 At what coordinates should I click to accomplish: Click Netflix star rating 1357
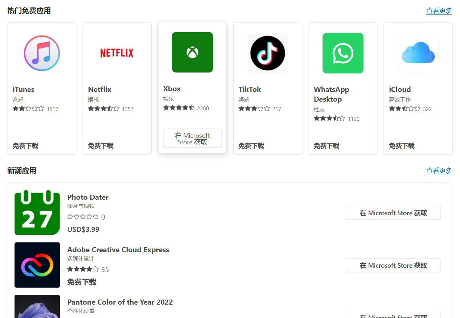111,109
